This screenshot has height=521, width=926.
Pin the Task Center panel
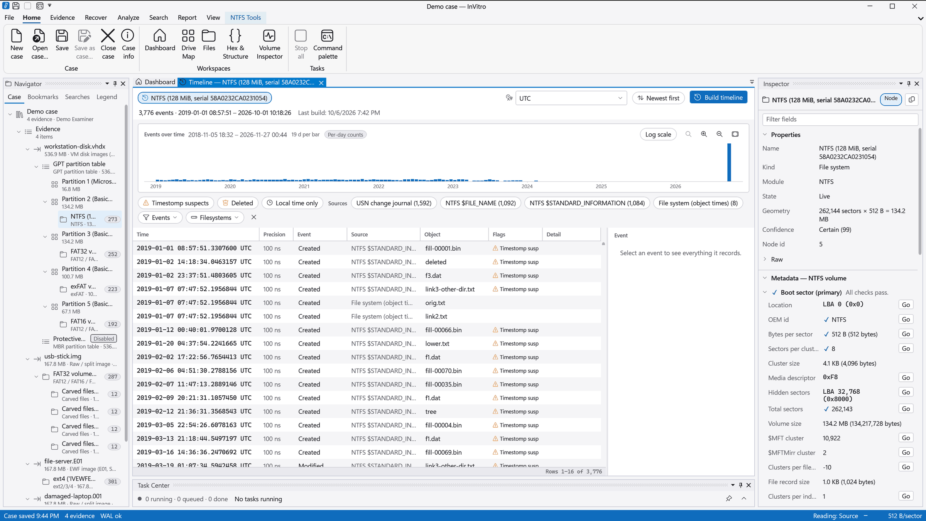(740, 485)
